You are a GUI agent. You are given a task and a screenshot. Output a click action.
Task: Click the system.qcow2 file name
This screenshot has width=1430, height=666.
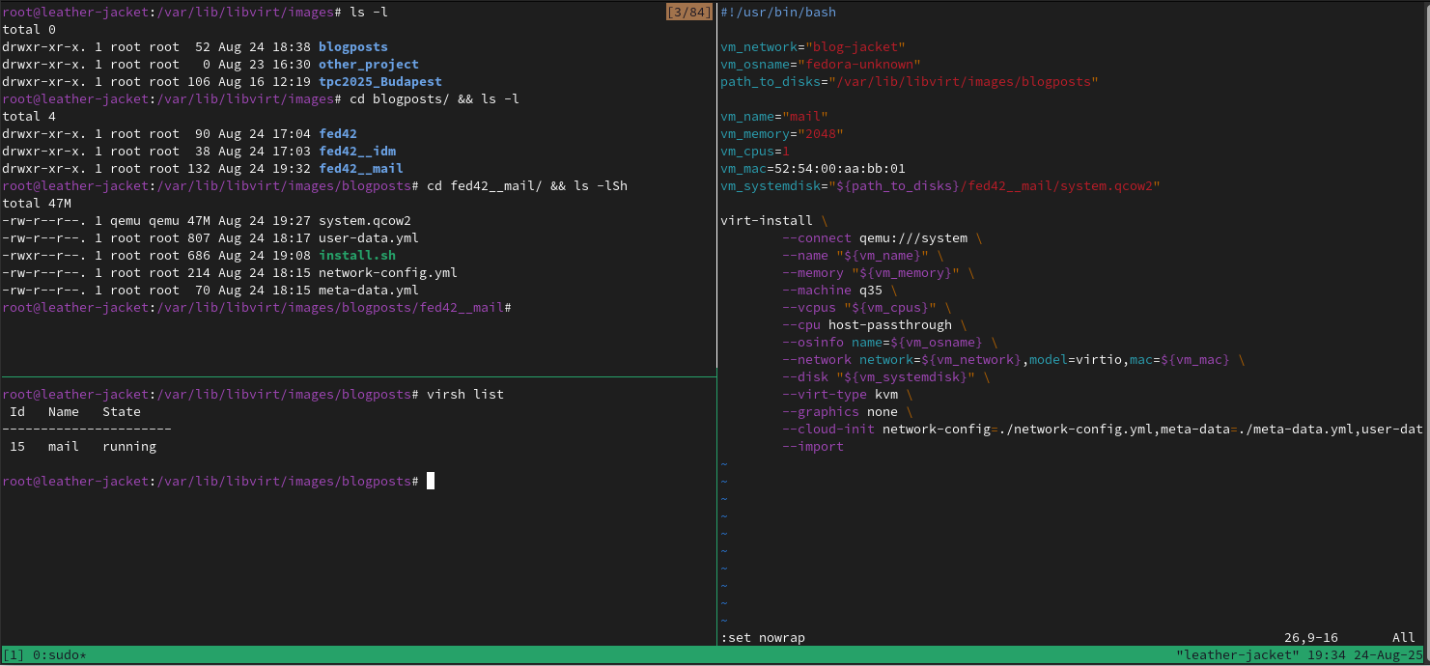[365, 220]
